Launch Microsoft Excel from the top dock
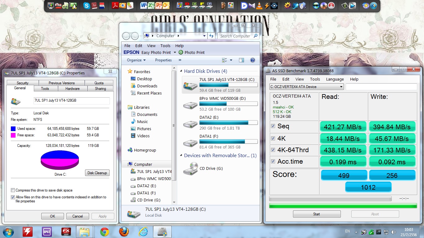The height and width of the screenshot is (238, 424). tap(151, 6)
